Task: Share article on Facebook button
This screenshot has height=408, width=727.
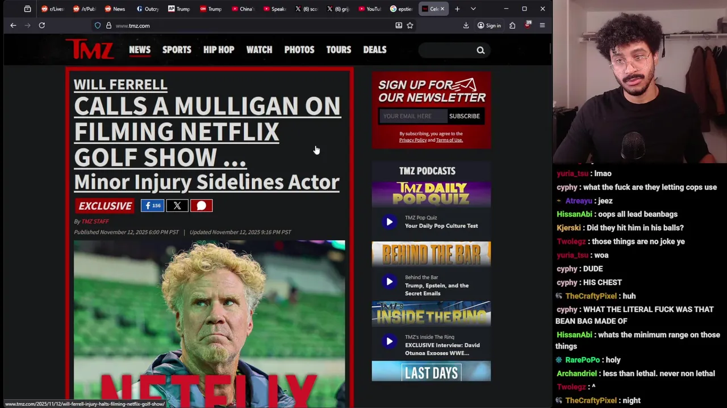Action: click(x=152, y=206)
